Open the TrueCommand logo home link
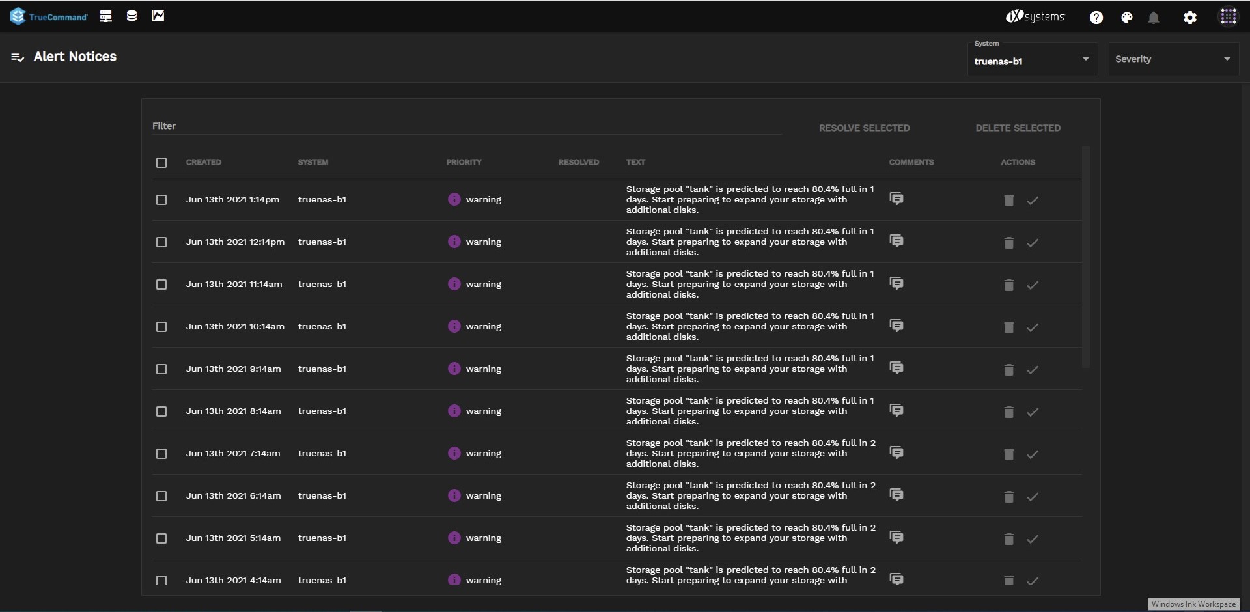 [x=49, y=16]
